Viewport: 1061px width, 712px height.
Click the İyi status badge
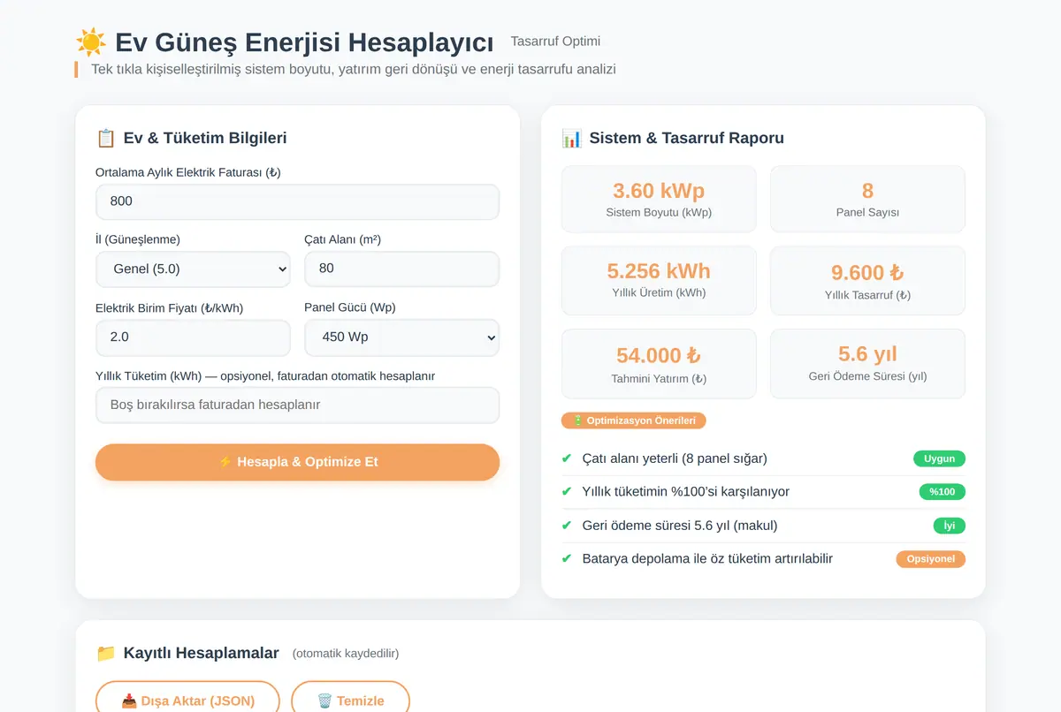950,526
